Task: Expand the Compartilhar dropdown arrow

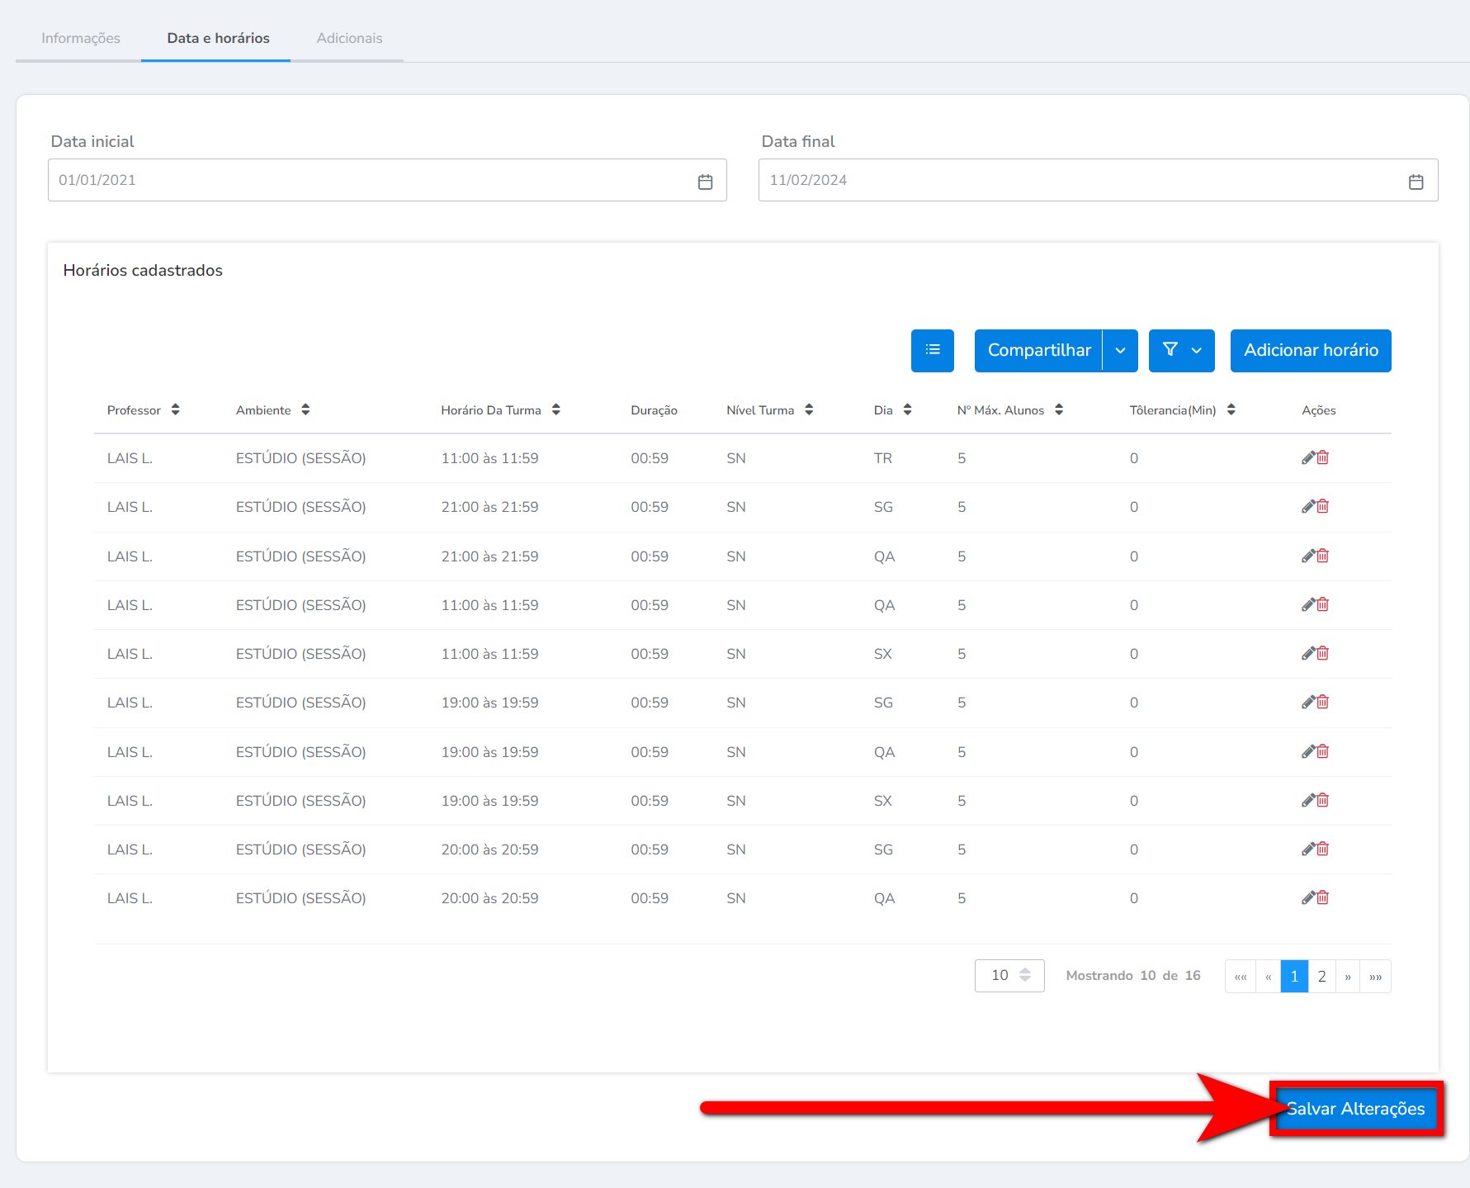Action: click(1120, 351)
